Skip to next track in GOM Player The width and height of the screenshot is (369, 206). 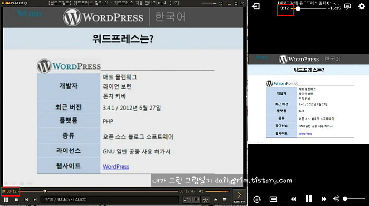35,200
